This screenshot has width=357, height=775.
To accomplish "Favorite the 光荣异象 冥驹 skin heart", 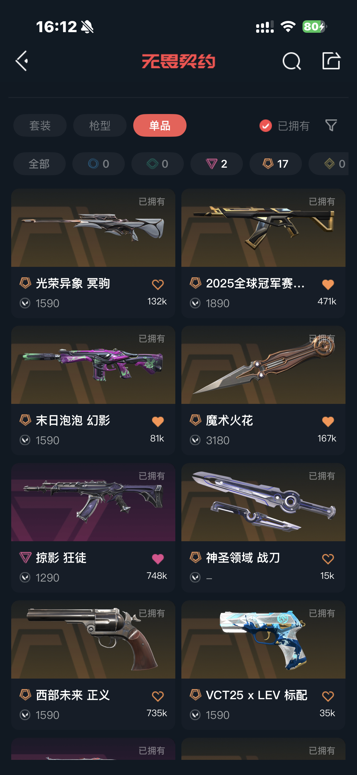I will pyautogui.click(x=158, y=284).
